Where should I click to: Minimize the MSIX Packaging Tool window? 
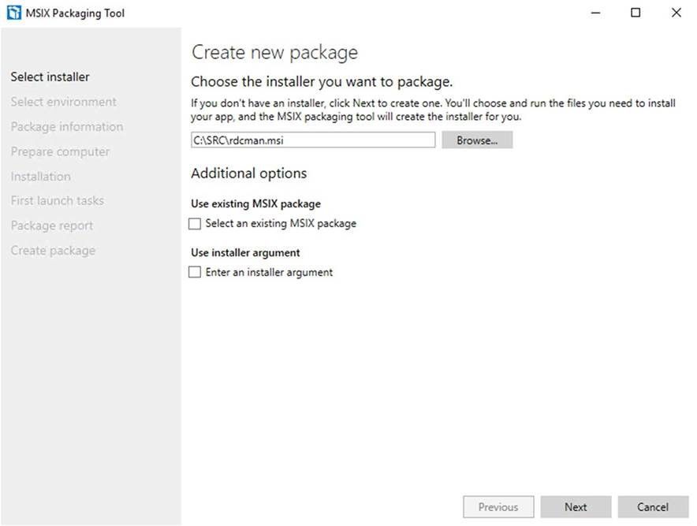click(x=595, y=13)
